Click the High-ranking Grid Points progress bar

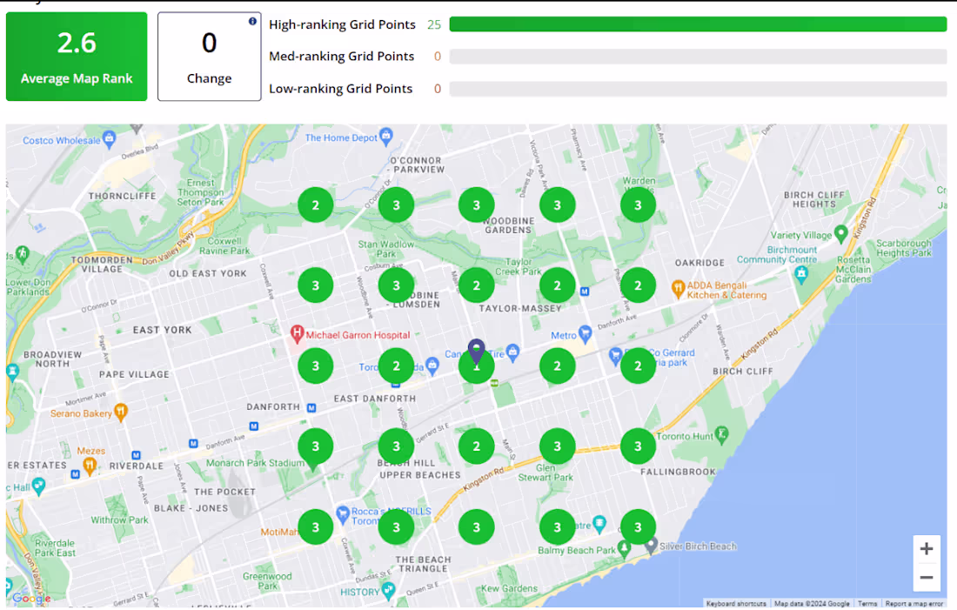(696, 24)
